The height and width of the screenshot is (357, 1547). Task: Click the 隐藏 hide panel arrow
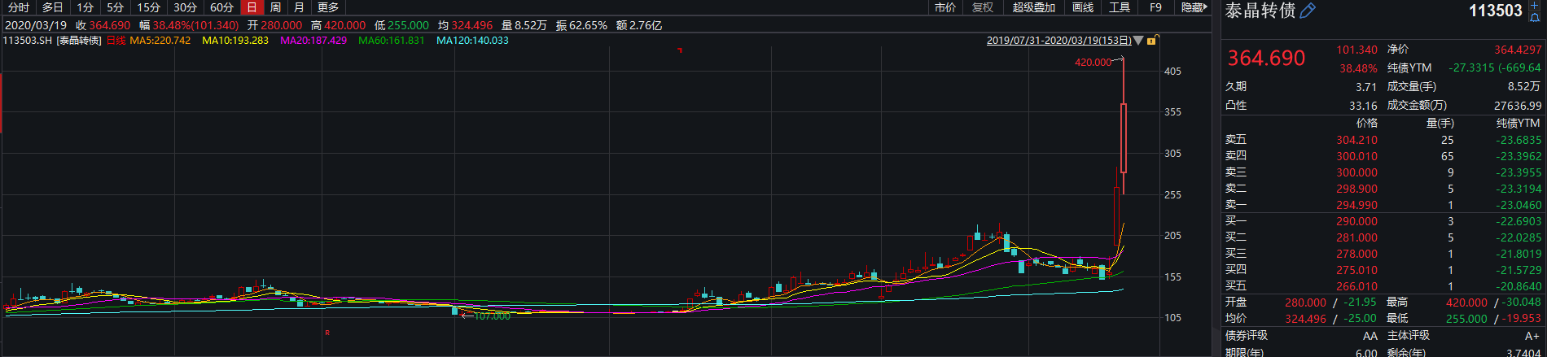pyautogui.click(x=1194, y=7)
